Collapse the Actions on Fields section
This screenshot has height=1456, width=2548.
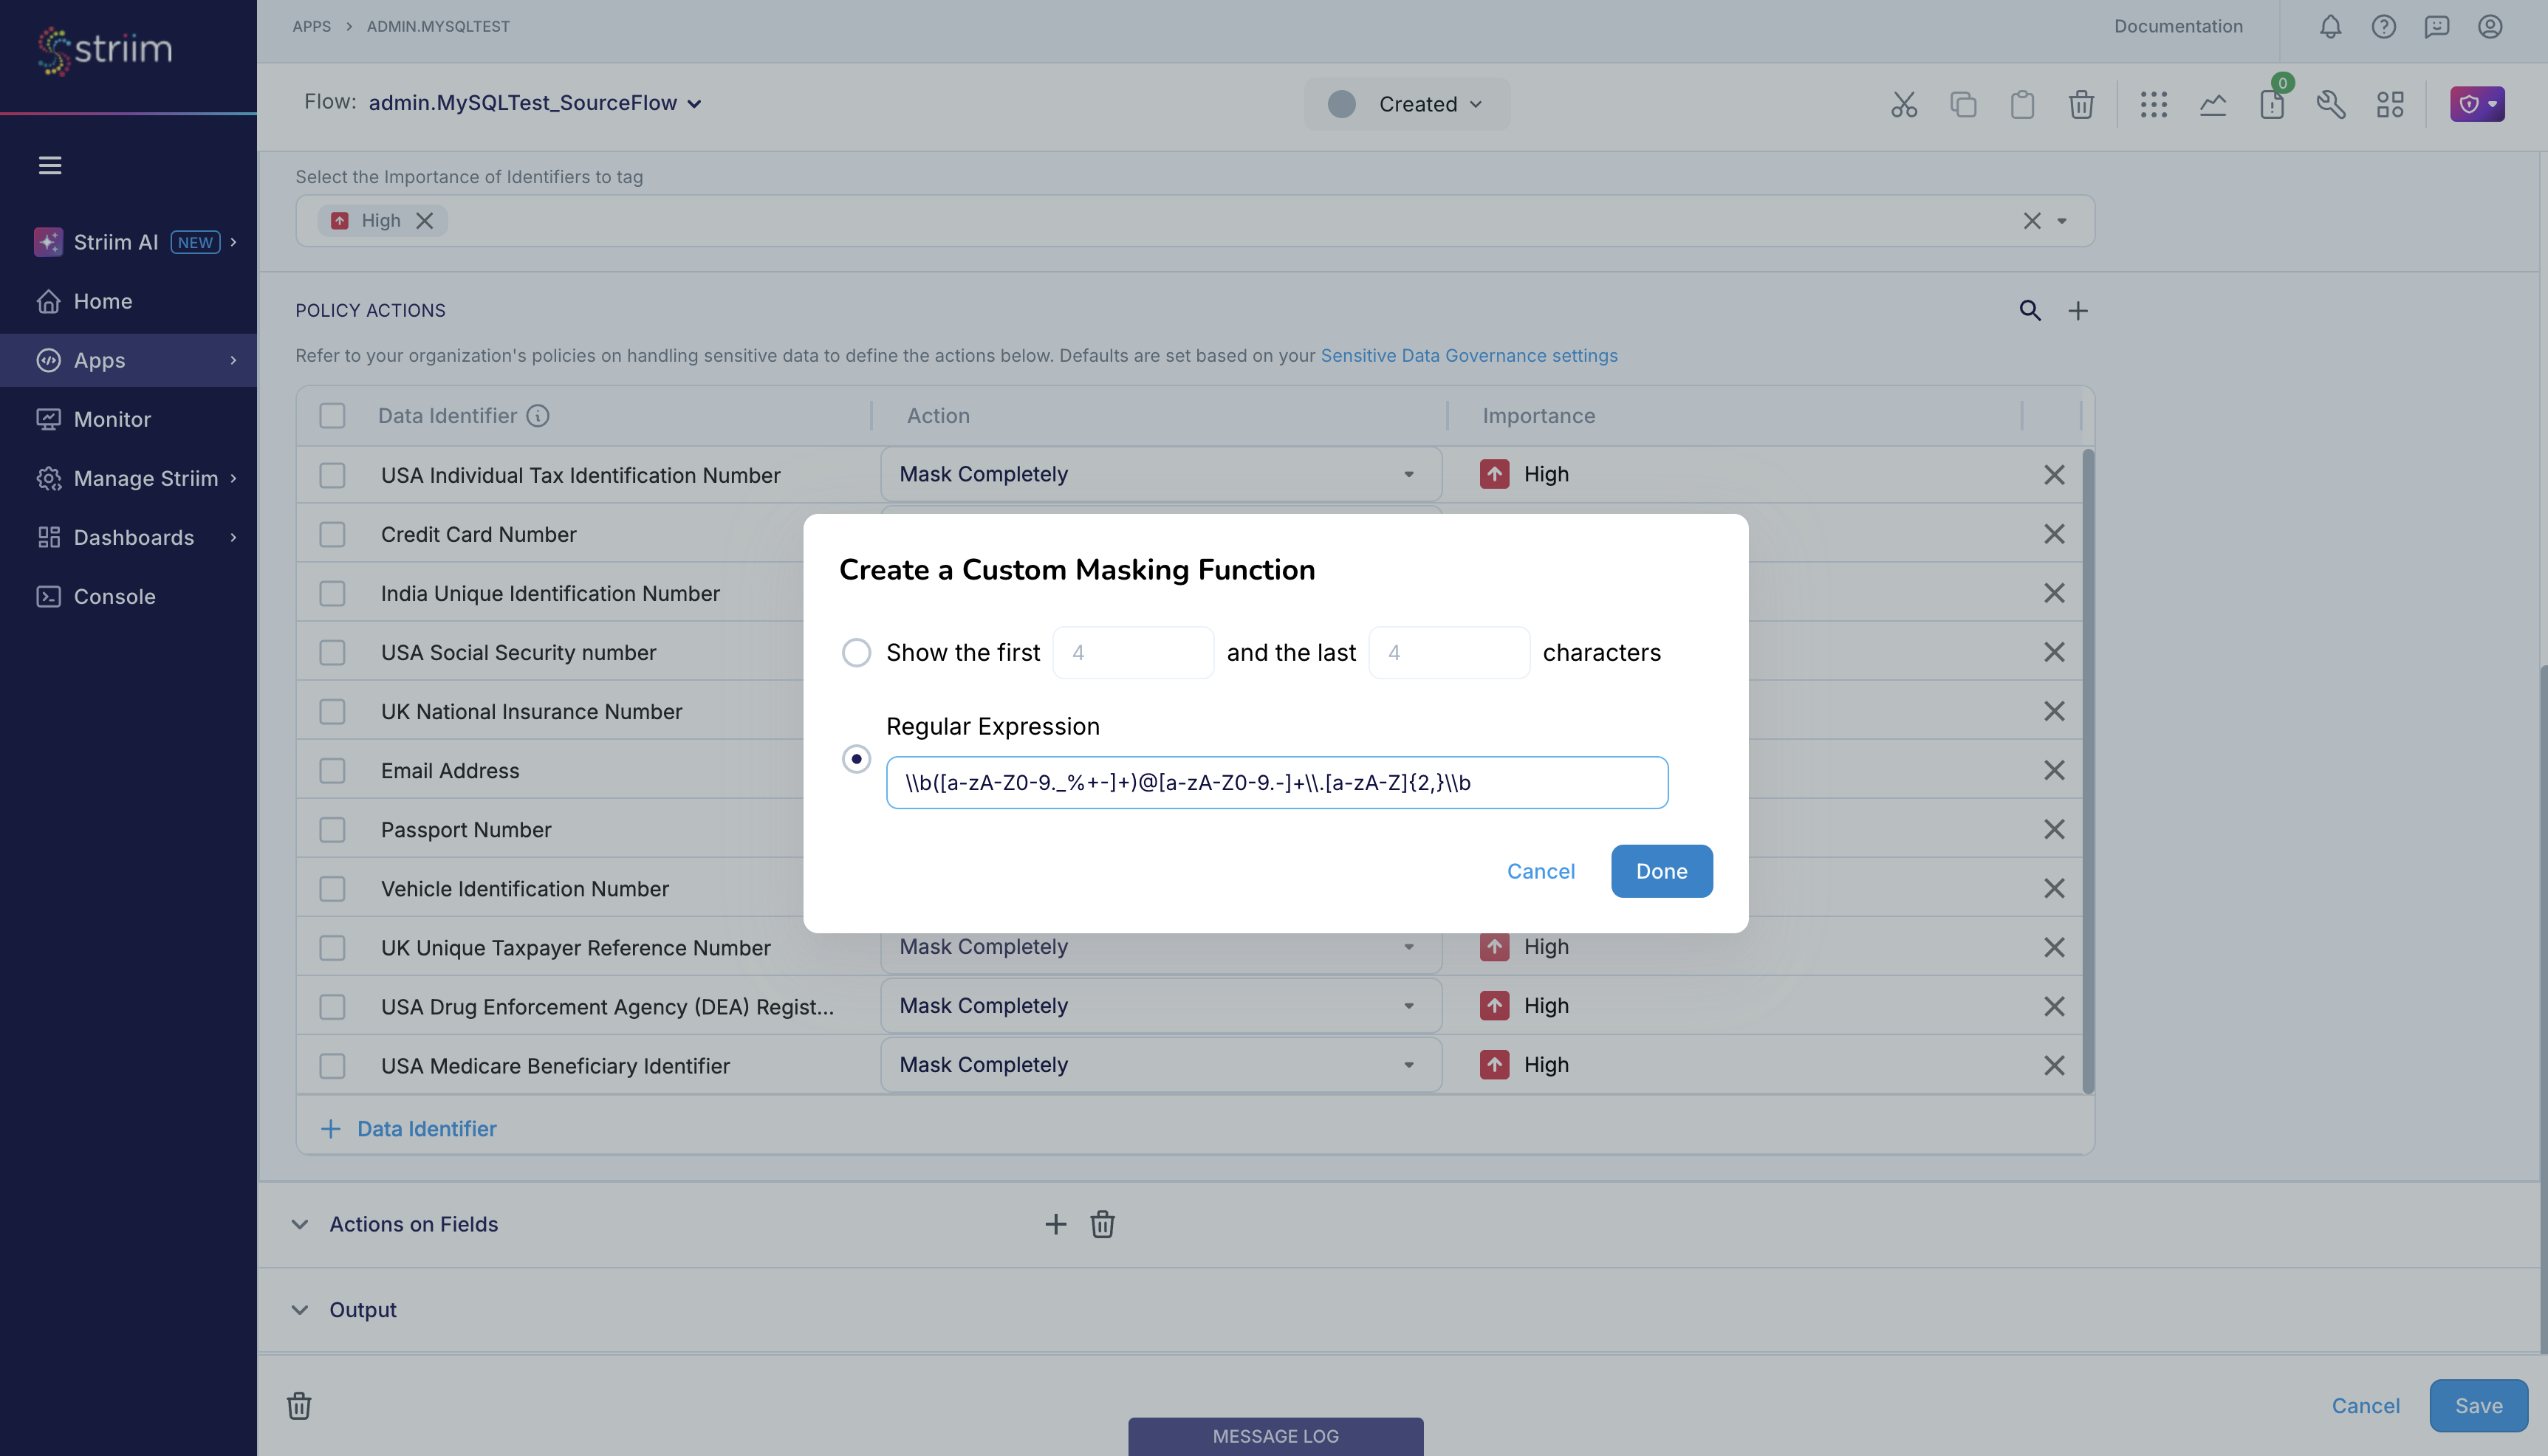coord(300,1224)
